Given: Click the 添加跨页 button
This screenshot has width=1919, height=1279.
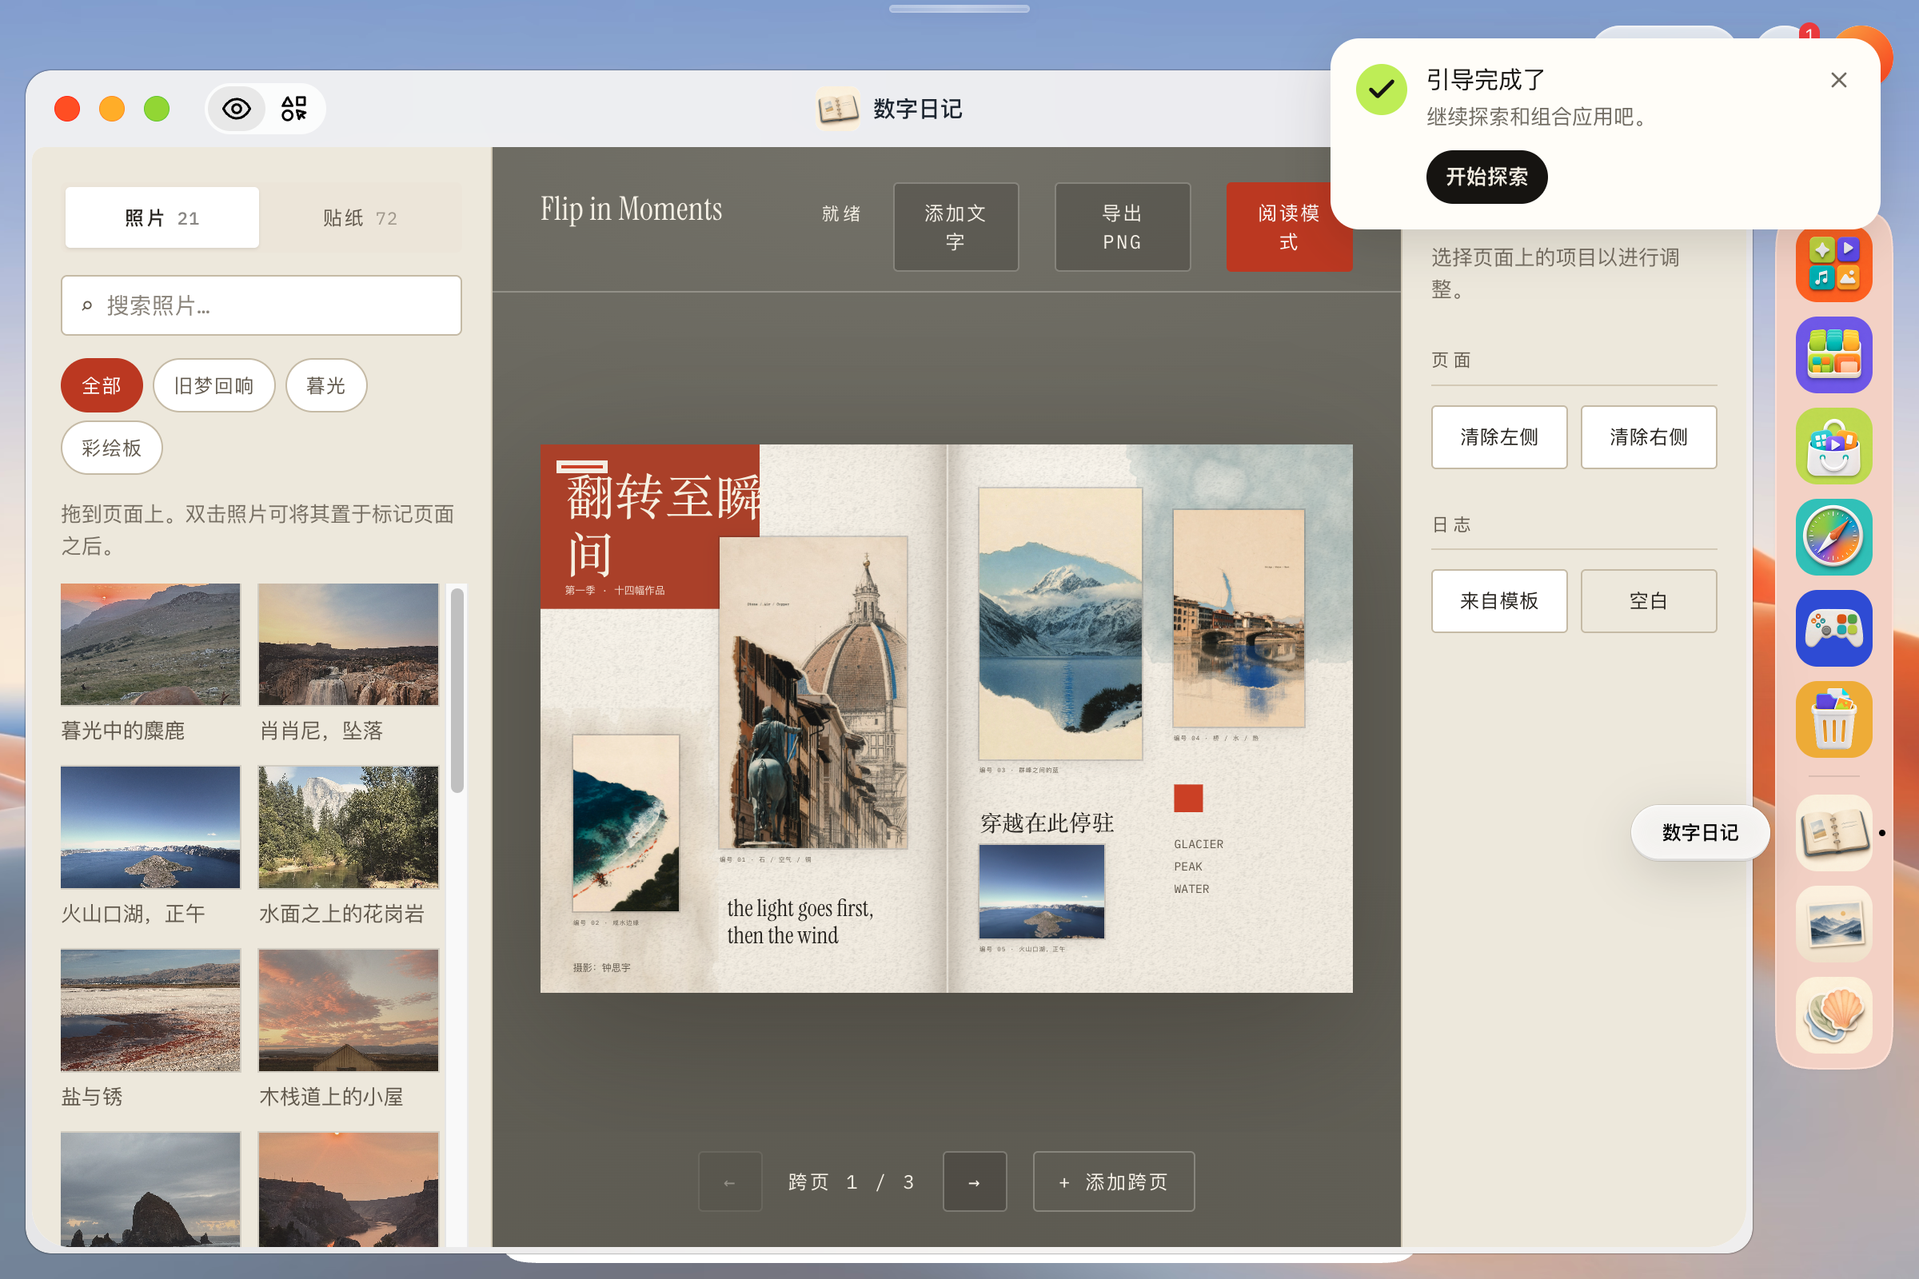Looking at the screenshot, I should coord(1114,1182).
